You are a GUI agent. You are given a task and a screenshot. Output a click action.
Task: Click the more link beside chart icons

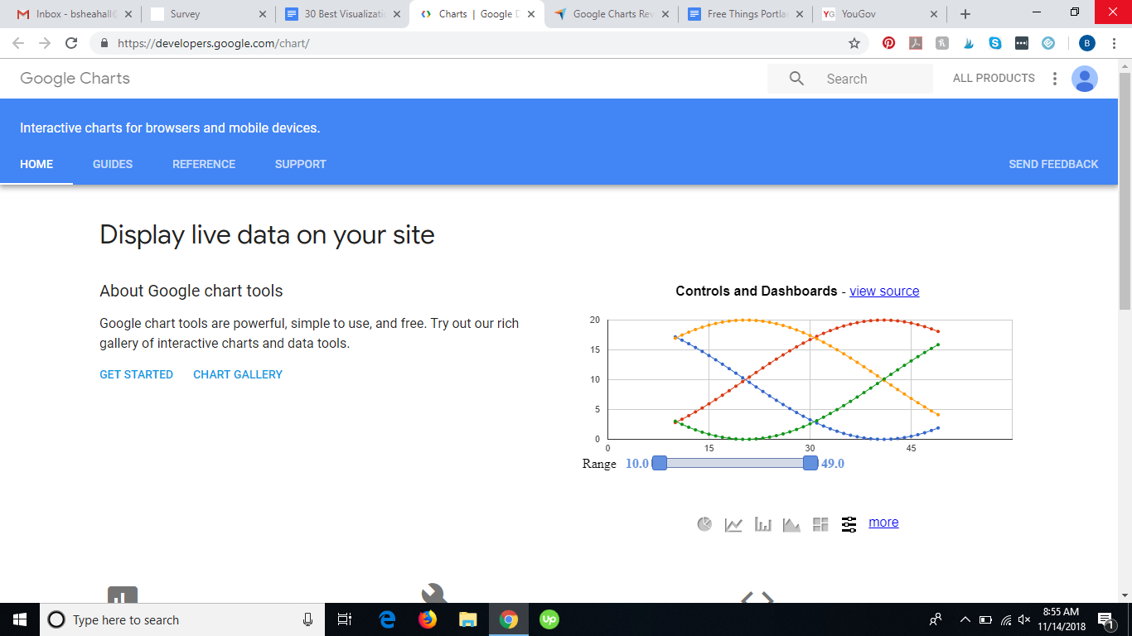tap(883, 522)
